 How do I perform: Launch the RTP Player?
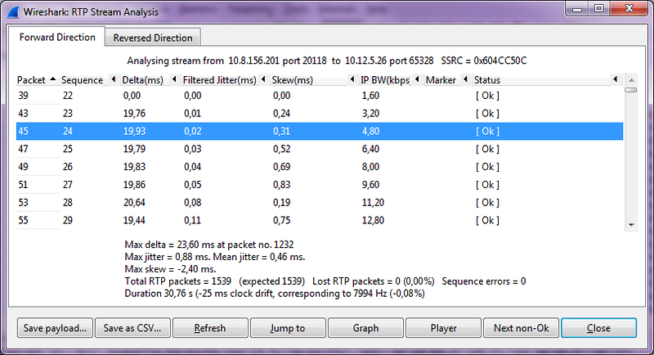(443, 328)
